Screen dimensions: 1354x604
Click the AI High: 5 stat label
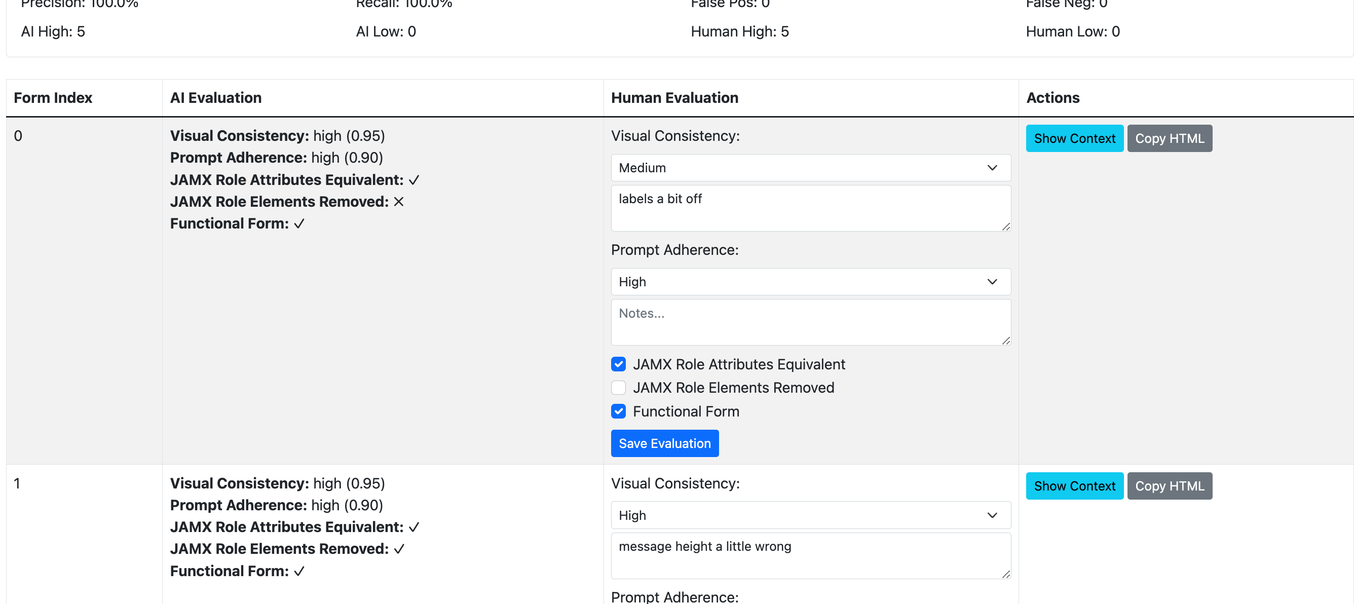coord(52,31)
